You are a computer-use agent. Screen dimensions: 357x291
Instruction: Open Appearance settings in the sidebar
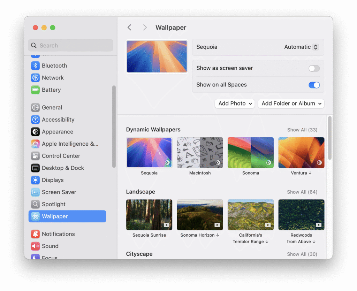pyautogui.click(x=67, y=132)
